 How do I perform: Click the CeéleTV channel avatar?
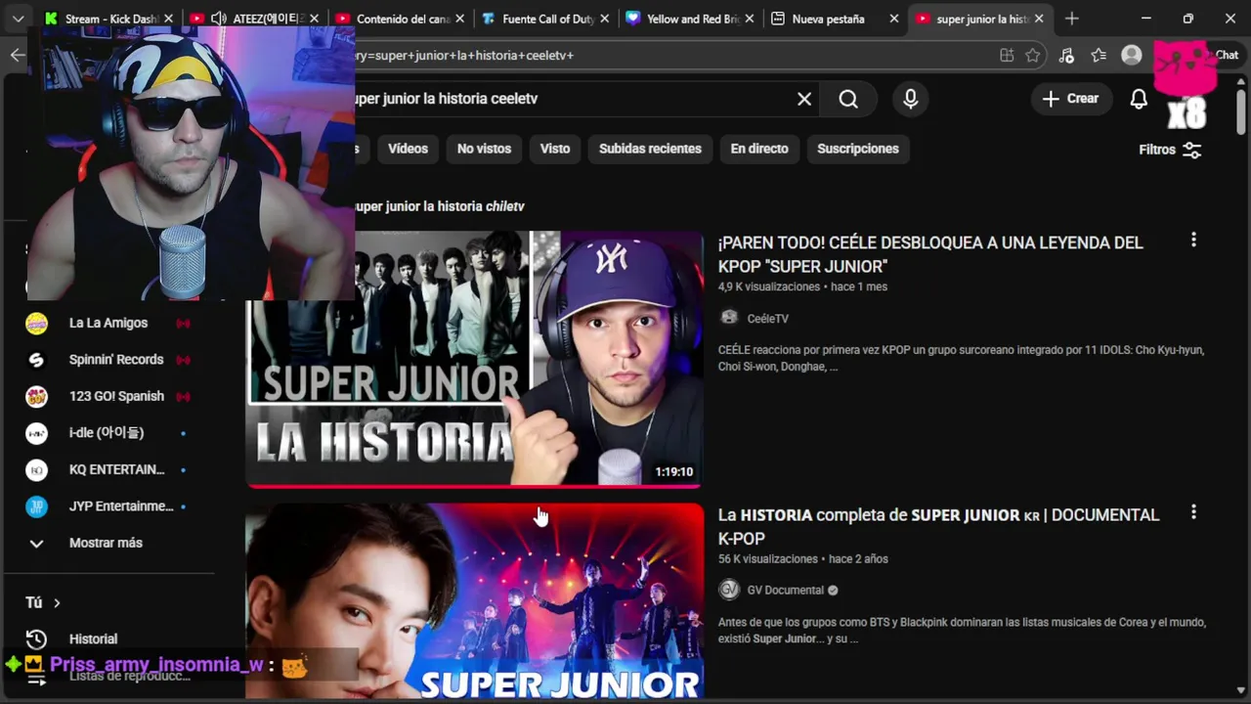pyautogui.click(x=729, y=318)
